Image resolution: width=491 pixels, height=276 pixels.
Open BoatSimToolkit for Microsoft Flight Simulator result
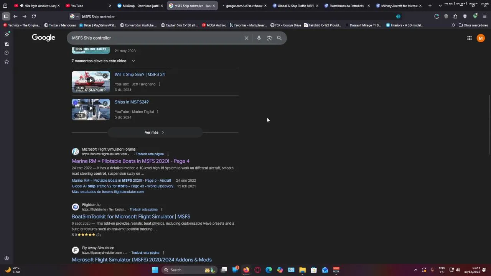coord(131,217)
